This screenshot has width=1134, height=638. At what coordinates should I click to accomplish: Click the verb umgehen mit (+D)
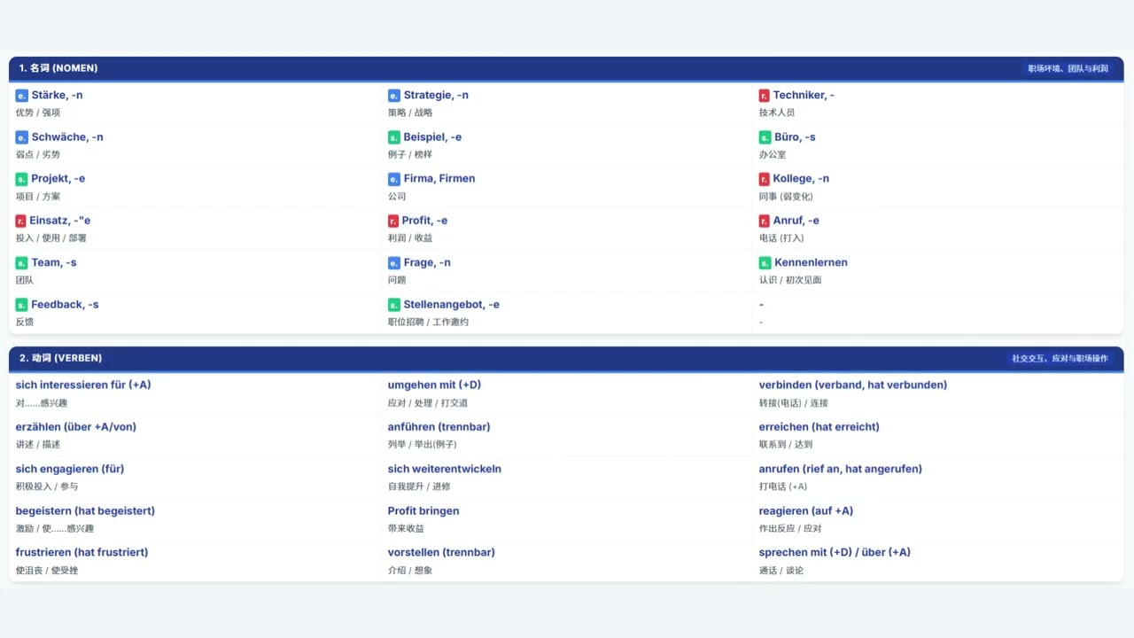tap(434, 385)
